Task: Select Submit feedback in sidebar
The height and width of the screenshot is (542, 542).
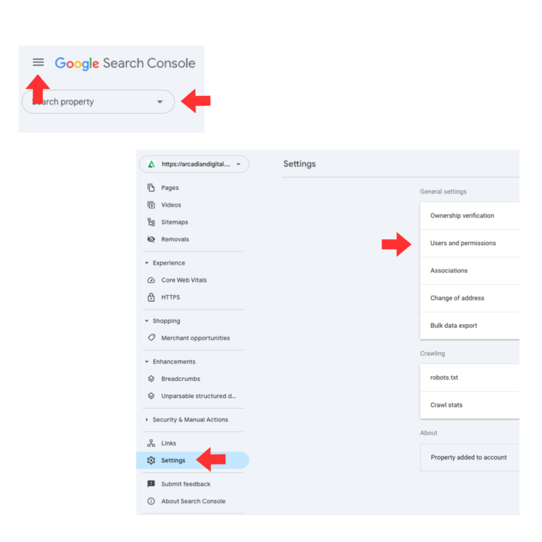Action: (x=186, y=484)
